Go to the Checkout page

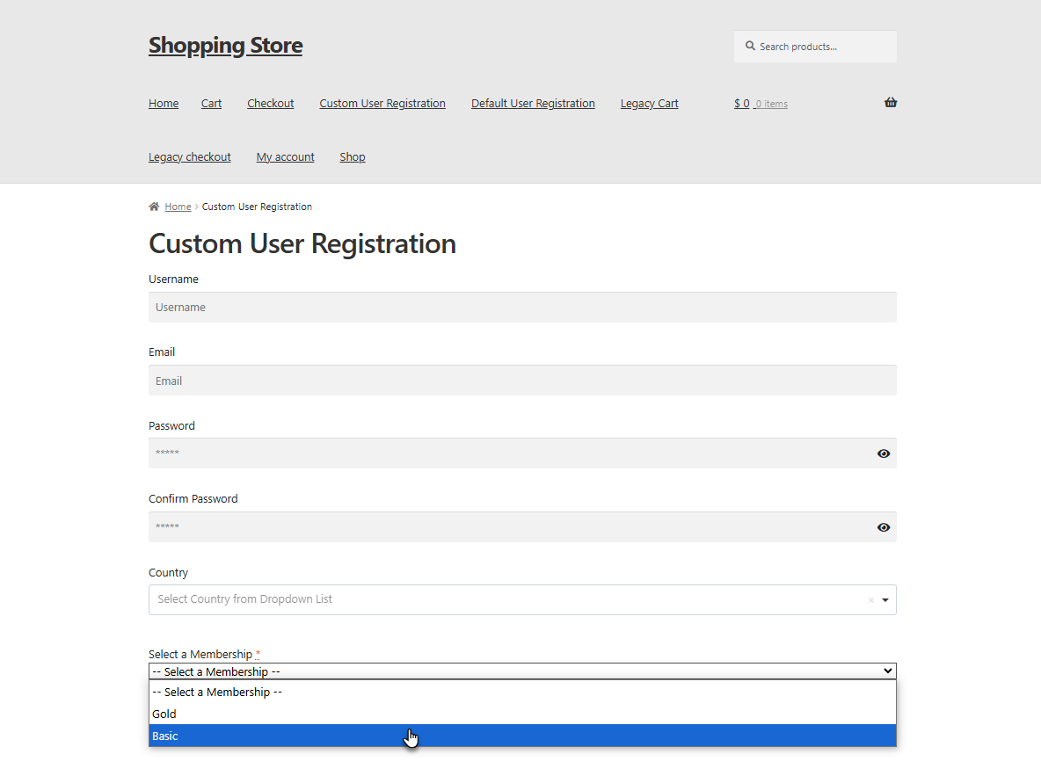[270, 103]
